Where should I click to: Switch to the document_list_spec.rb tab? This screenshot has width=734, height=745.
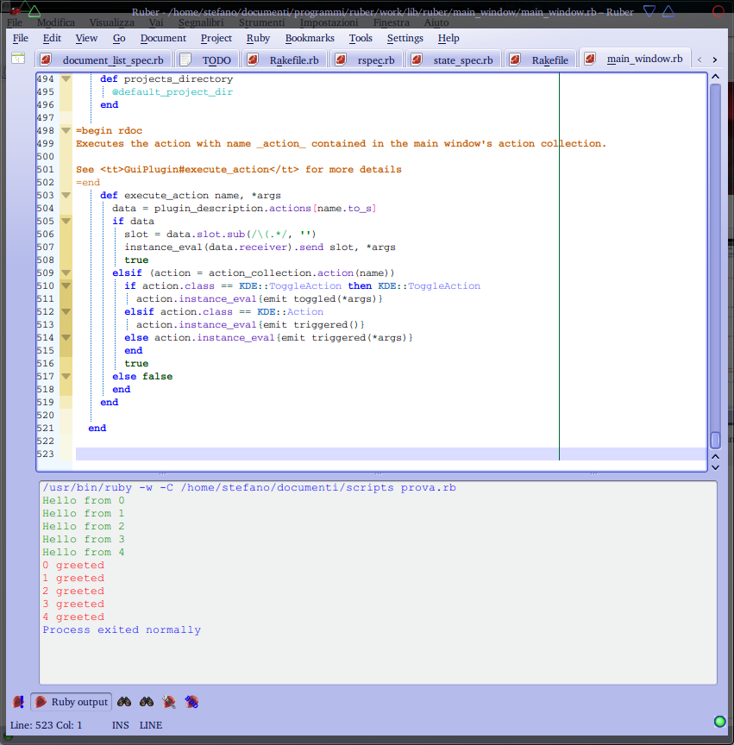(x=104, y=59)
